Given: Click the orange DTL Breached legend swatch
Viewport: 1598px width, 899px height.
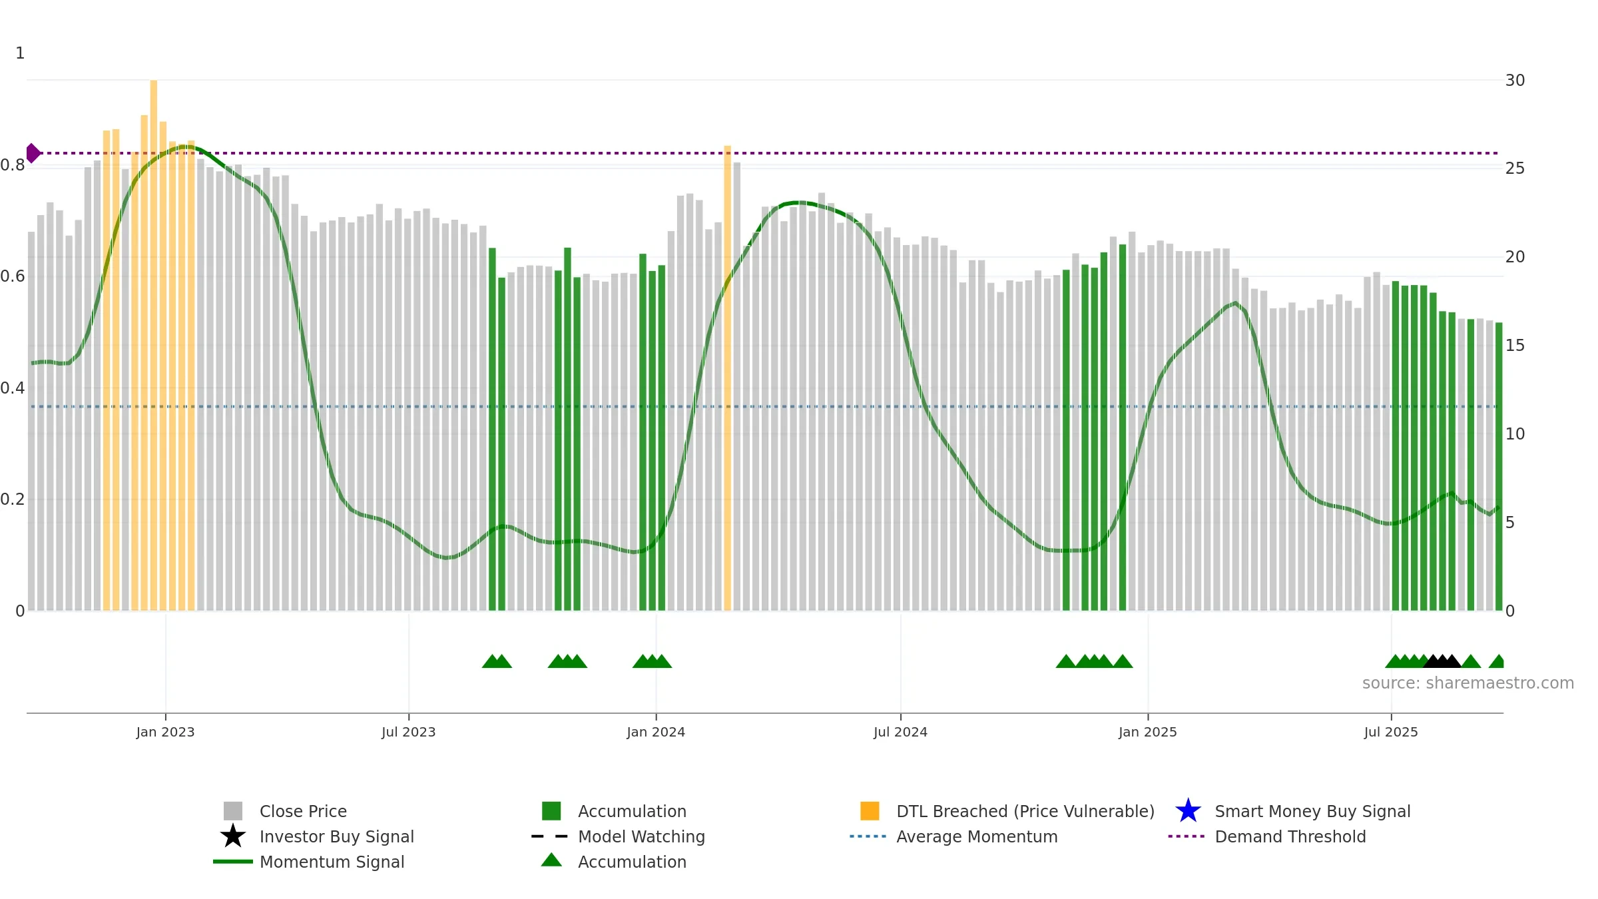Looking at the screenshot, I should tap(870, 811).
